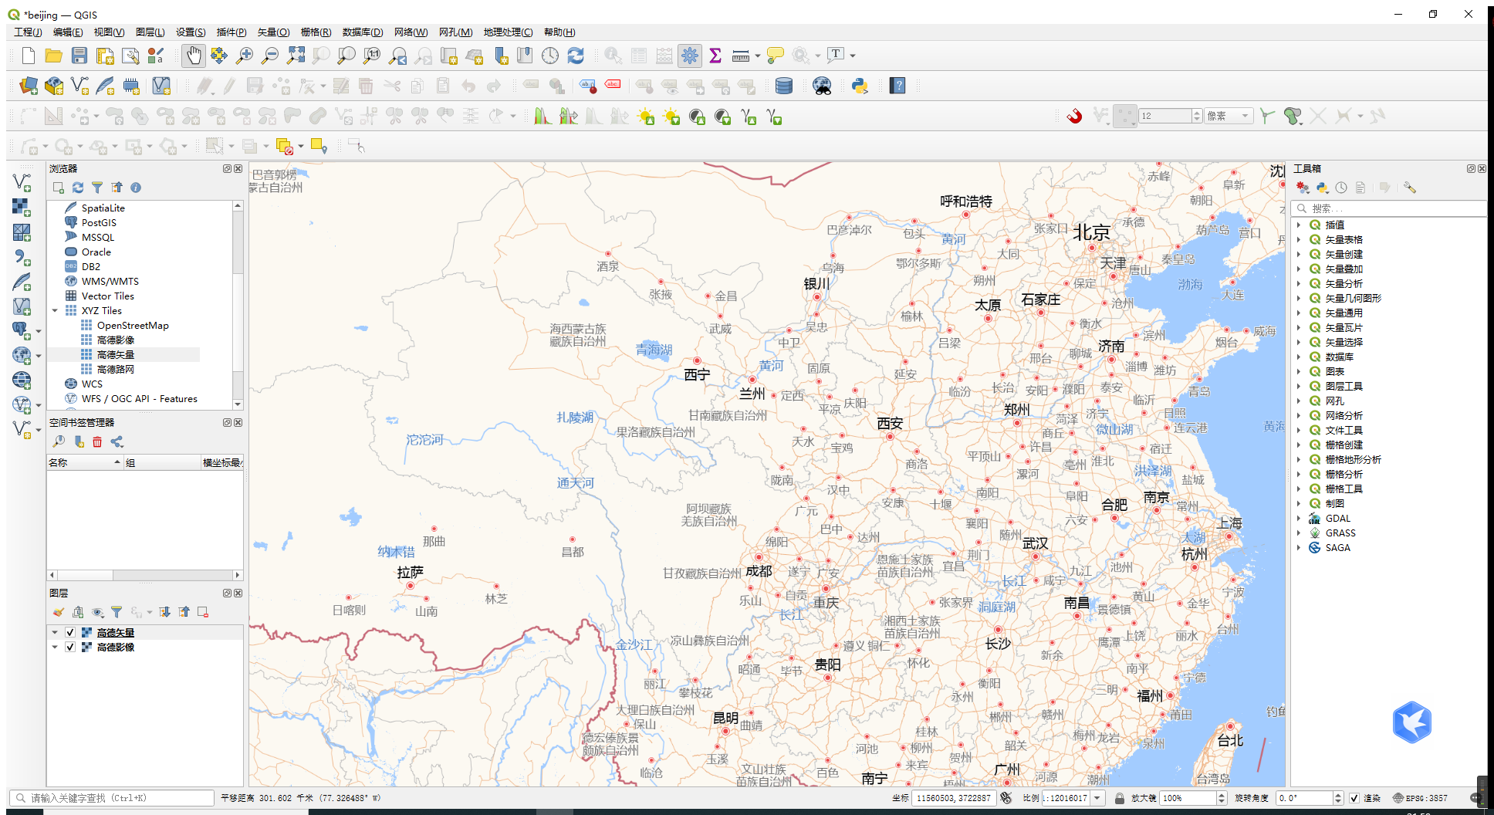The image size is (1494, 815).
Task: Toggle mouse coordinate extents display icon
Action: pyautogui.click(x=1006, y=798)
